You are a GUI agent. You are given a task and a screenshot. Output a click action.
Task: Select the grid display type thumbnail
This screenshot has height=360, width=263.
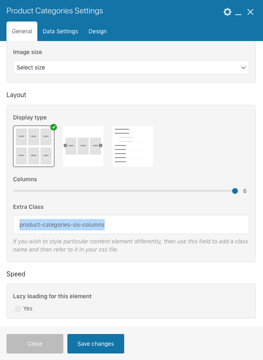coord(34,146)
